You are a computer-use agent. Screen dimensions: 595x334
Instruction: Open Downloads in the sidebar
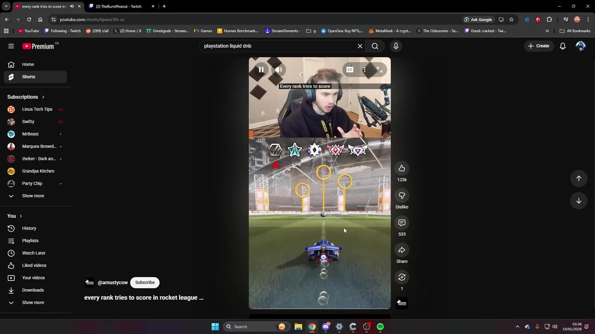[35, 290]
